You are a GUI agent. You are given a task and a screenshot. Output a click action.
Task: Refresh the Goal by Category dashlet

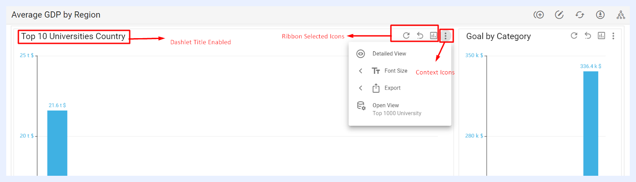[574, 35]
